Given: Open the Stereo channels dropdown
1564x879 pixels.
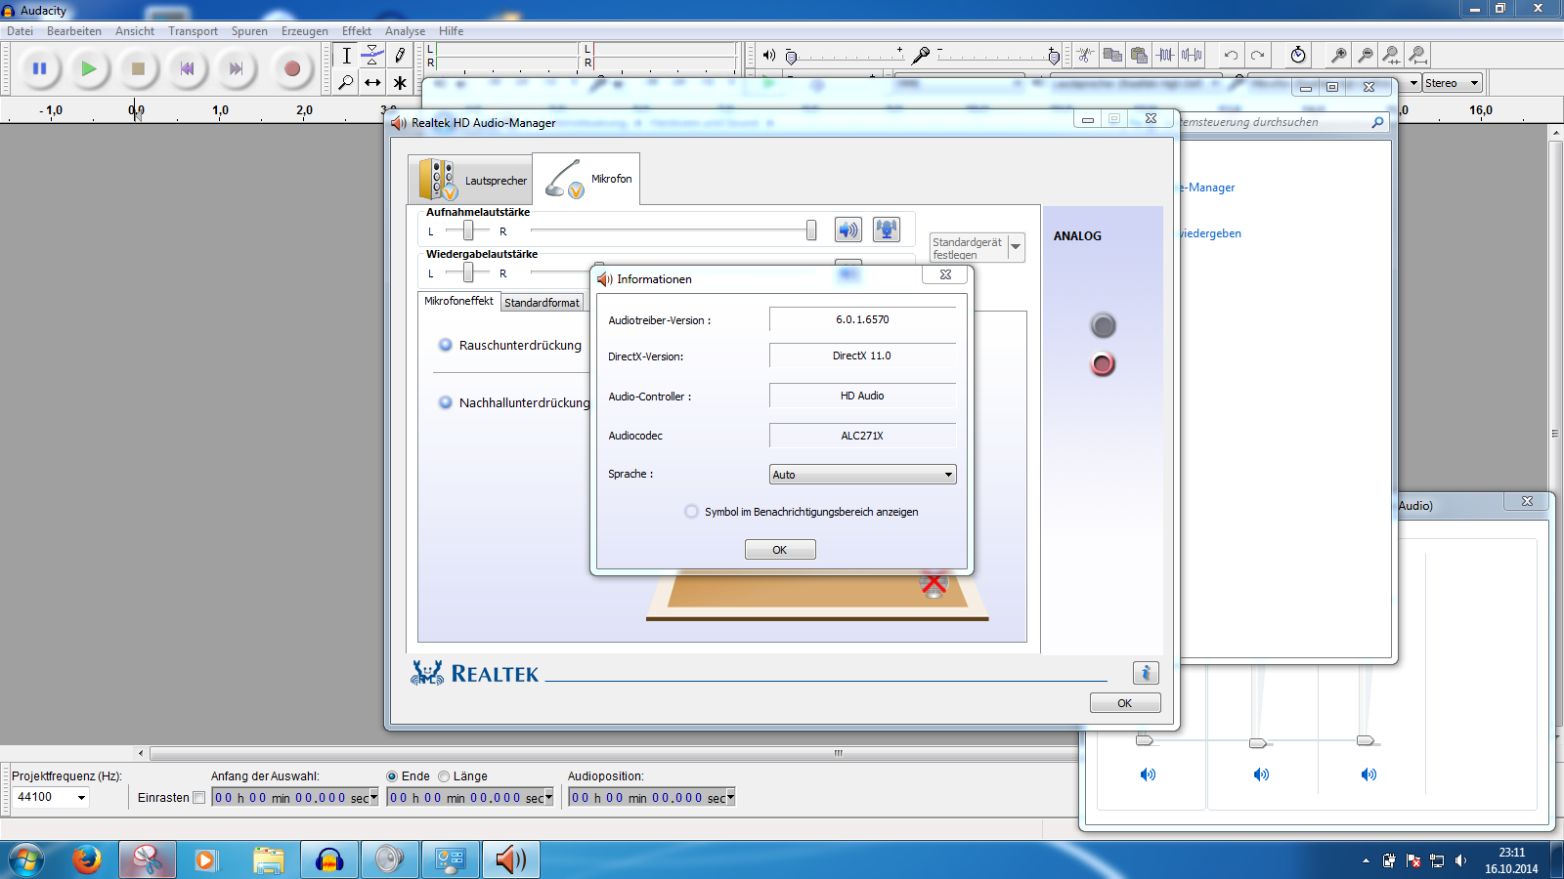Looking at the screenshot, I should pyautogui.click(x=1453, y=83).
